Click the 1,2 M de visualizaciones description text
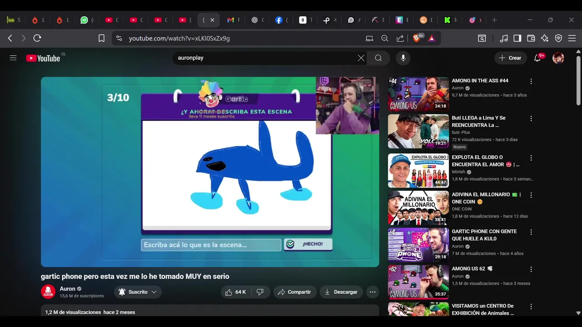Viewport: 582px width, 327px height. 73,312
